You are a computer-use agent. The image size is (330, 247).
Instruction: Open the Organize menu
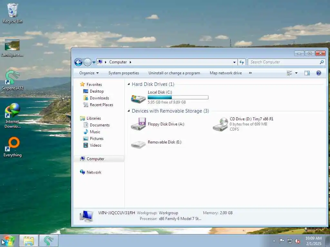(x=89, y=73)
